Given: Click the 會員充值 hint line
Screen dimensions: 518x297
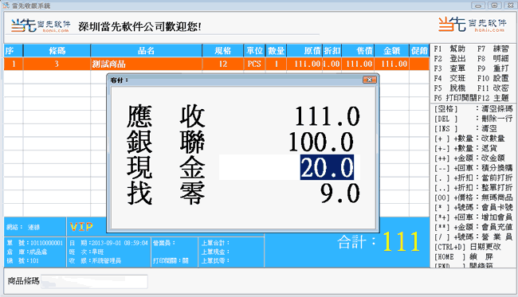Looking at the screenshot, I should coord(473,227).
